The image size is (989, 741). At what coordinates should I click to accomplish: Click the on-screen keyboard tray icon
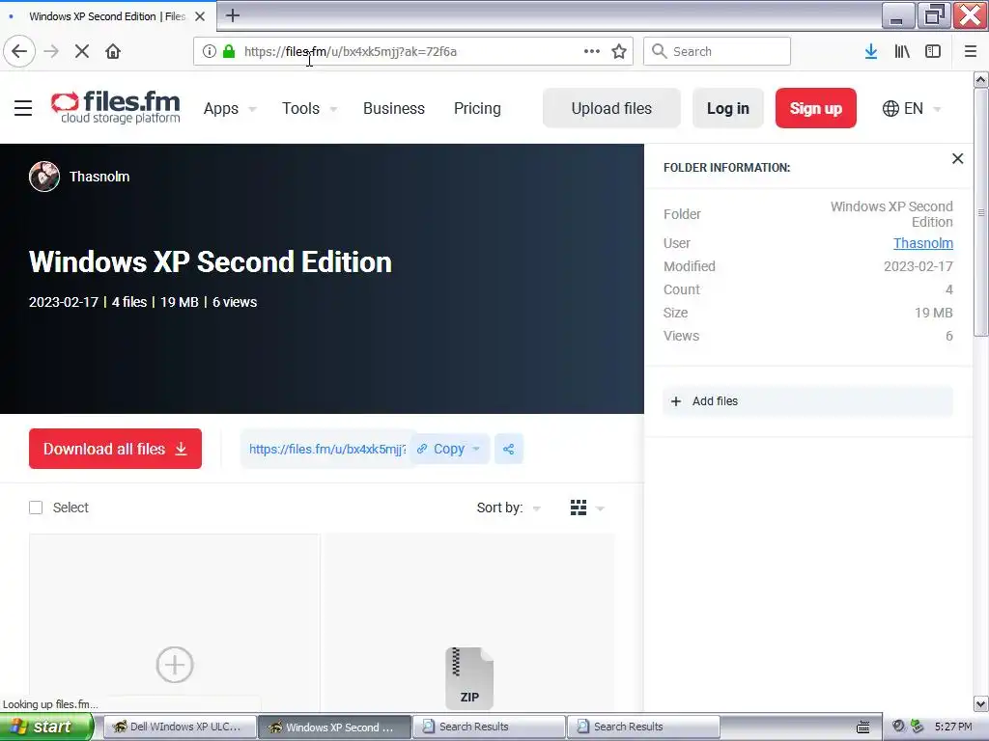pyautogui.click(x=863, y=727)
